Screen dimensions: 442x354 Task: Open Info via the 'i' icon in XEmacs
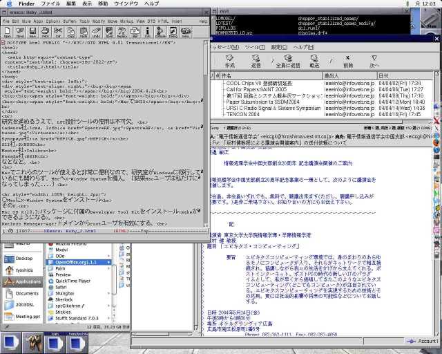tap(147, 32)
